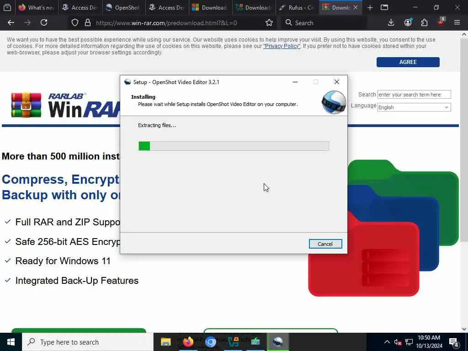Viewport: 468px width, 351px height.
Task: Click the browser address bar URL
Action: pos(166,23)
